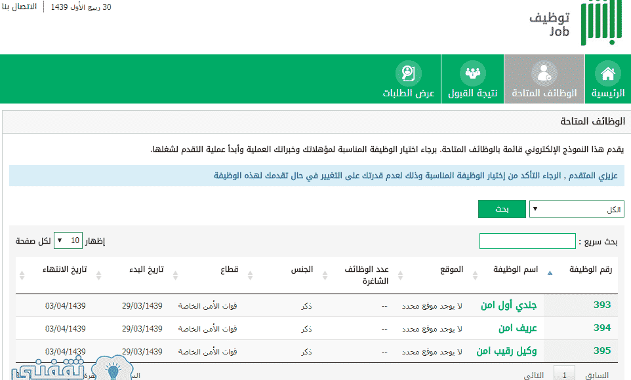Sort by تاريخ البدء column arrows
The image size is (631, 380).
98,275
